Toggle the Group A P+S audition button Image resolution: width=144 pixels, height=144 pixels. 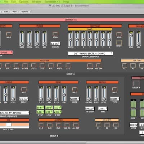point(42,66)
